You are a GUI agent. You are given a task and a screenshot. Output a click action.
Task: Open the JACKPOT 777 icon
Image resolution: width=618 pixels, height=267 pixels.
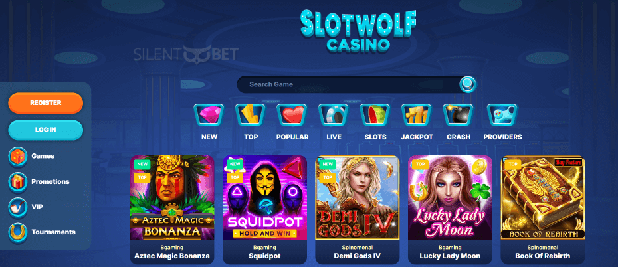tap(417, 115)
